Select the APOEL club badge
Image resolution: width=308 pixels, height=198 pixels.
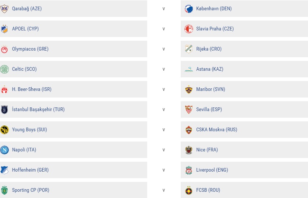[4, 29]
